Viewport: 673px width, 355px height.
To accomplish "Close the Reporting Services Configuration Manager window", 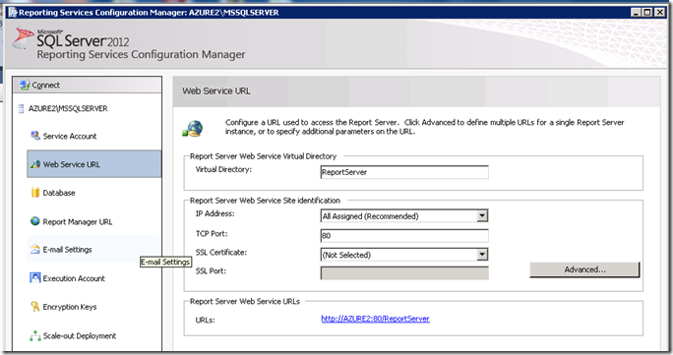I will tap(660, 13).
